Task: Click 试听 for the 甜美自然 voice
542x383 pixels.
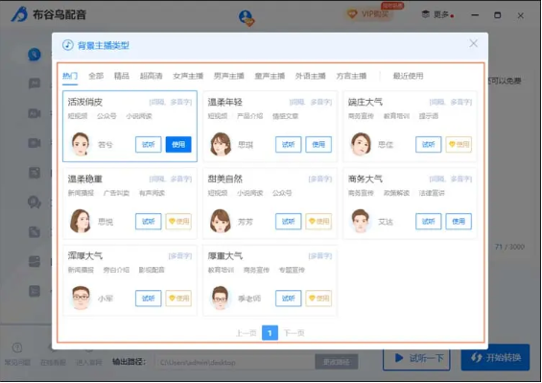Action: pyautogui.click(x=289, y=222)
